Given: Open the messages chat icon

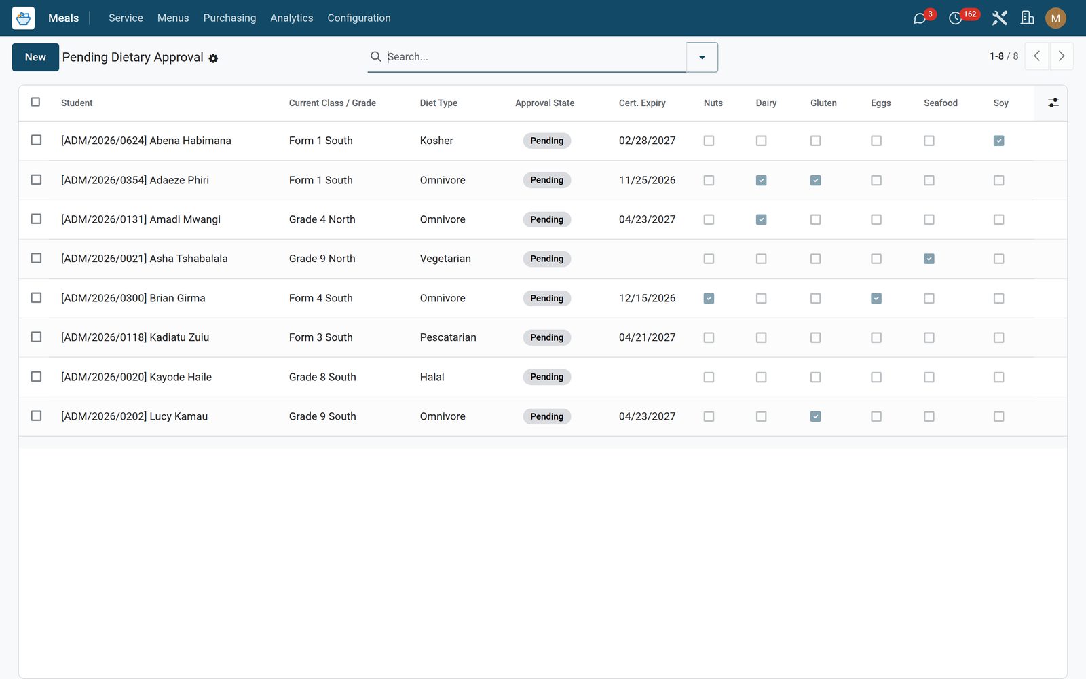Looking at the screenshot, I should click(920, 18).
